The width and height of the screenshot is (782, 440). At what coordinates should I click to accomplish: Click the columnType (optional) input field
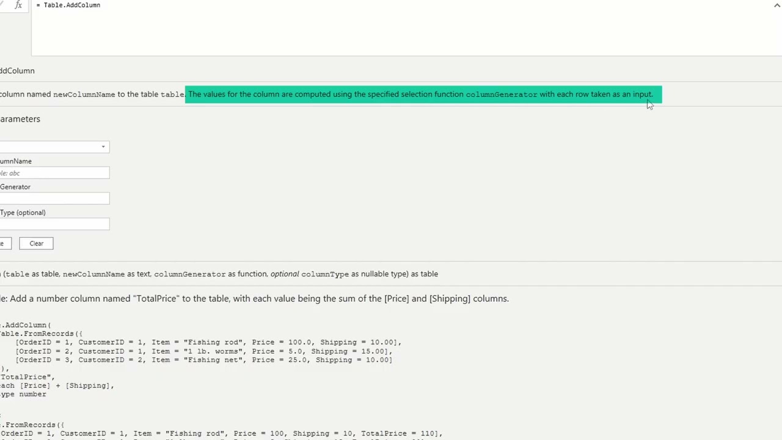(54, 224)
